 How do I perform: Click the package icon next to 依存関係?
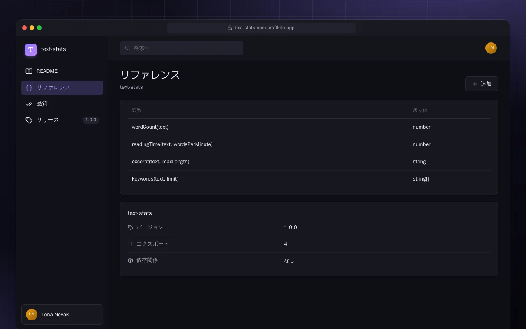click(x=130, y=260)
